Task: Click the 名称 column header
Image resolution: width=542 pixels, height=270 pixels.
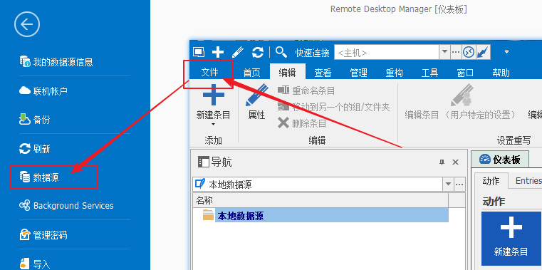Action: coord(320,200)
